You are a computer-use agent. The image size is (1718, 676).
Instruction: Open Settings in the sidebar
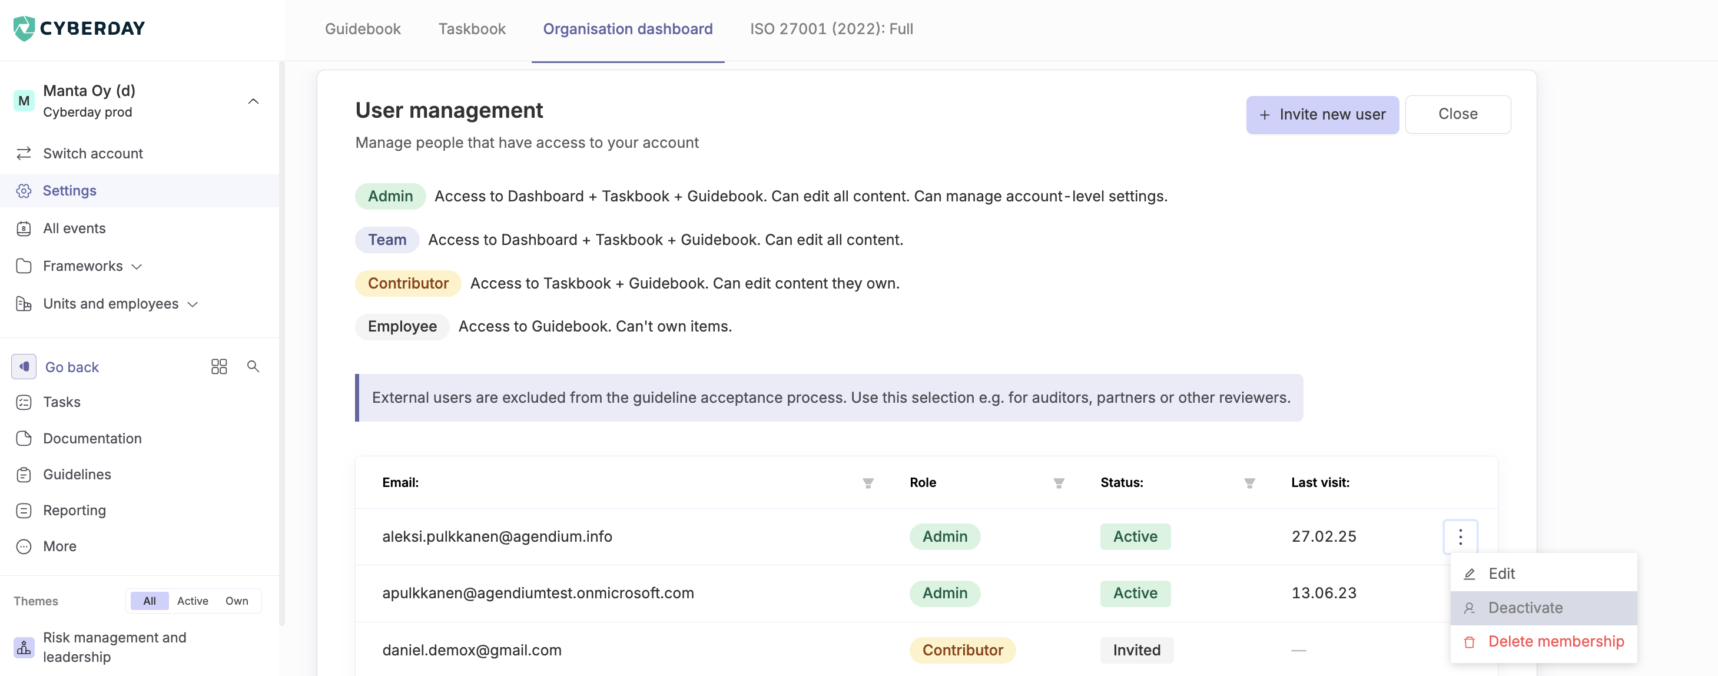140,191
